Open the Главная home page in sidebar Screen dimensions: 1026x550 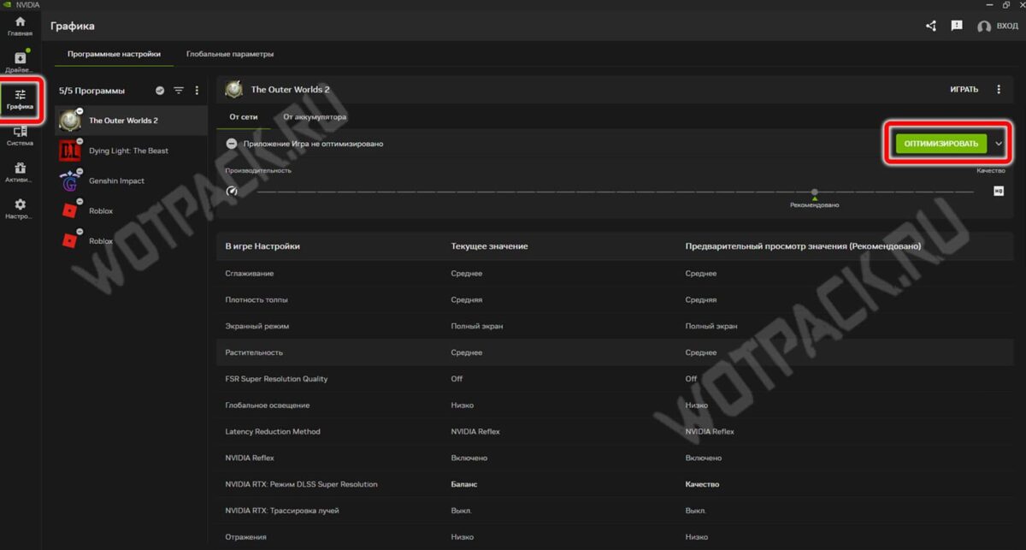tap(20, 26)
